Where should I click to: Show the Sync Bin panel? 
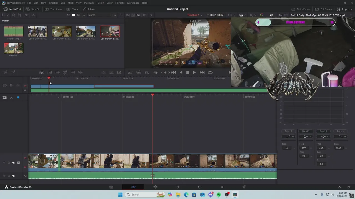[x=33, y=9]
